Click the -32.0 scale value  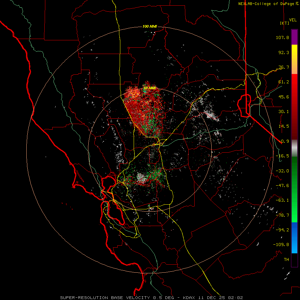tap(282, 171)
